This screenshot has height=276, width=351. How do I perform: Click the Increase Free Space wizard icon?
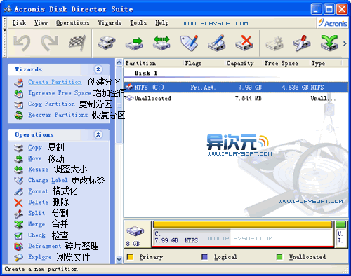pyautogui.click(x=19, y=93)
